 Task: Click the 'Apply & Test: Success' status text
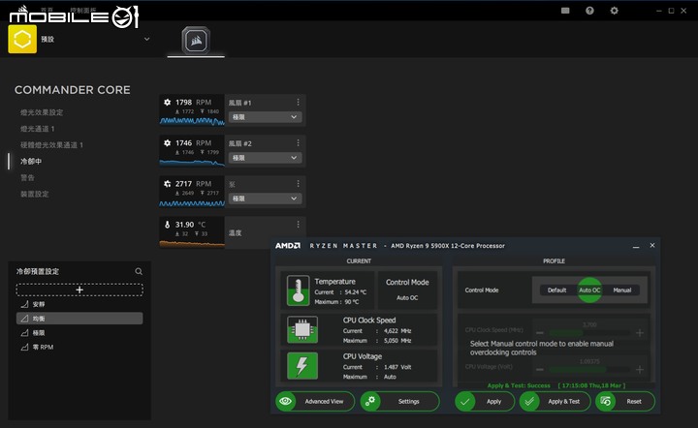coord(519,385)
